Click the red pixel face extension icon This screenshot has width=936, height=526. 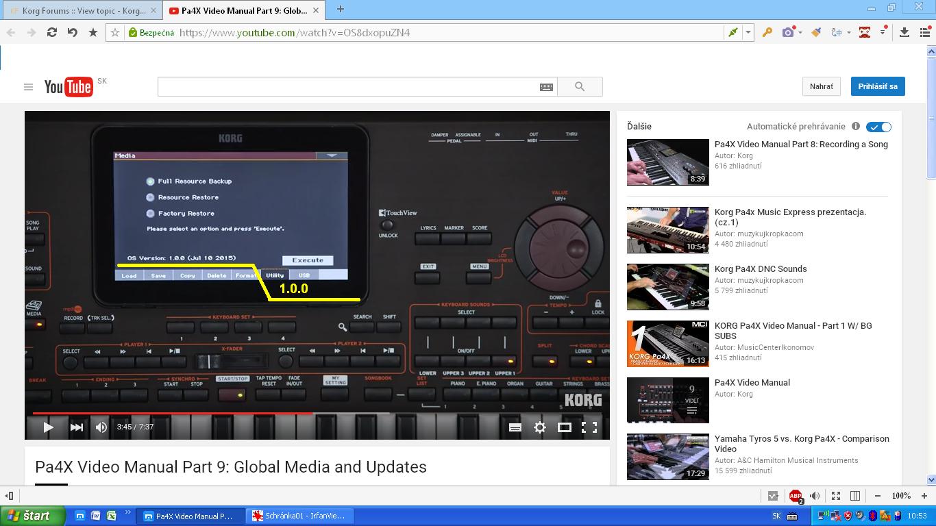[865, 32]
